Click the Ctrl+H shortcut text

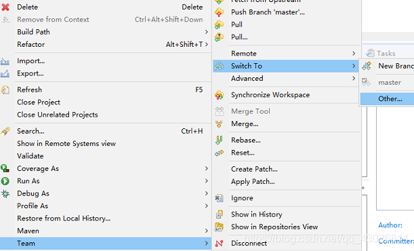pos(192,131)
